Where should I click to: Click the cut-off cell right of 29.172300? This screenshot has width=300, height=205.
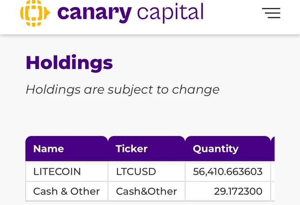pos(273,191)
